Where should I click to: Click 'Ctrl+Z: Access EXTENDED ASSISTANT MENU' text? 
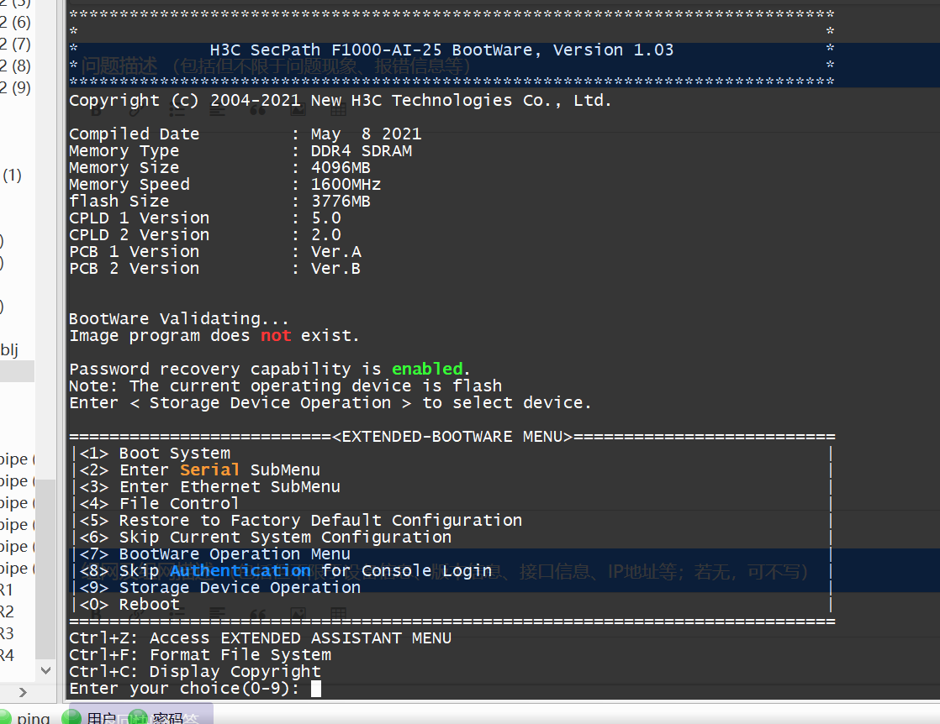pyautogui.click(x=260, y=638)
